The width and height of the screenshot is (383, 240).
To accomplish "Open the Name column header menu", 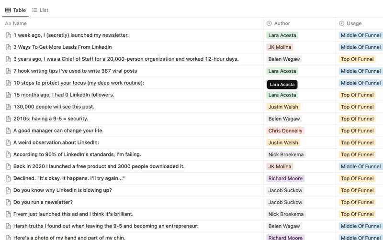I will pos(20,23).
